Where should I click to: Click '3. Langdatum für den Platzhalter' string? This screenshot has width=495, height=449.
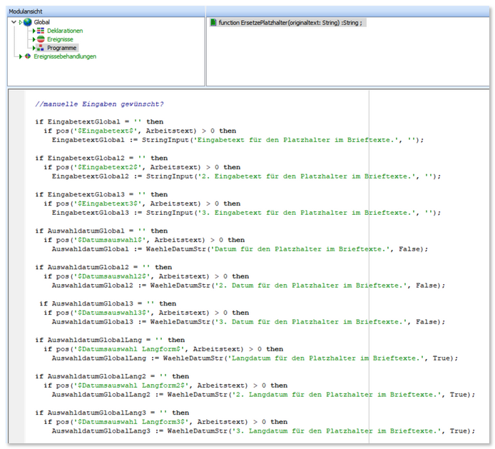point(337,430)
